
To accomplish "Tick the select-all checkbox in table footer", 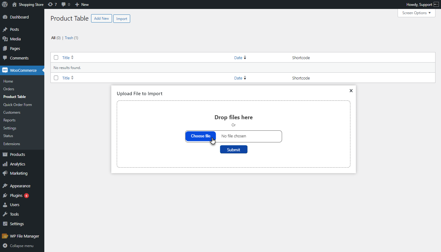I will (56, 78).
